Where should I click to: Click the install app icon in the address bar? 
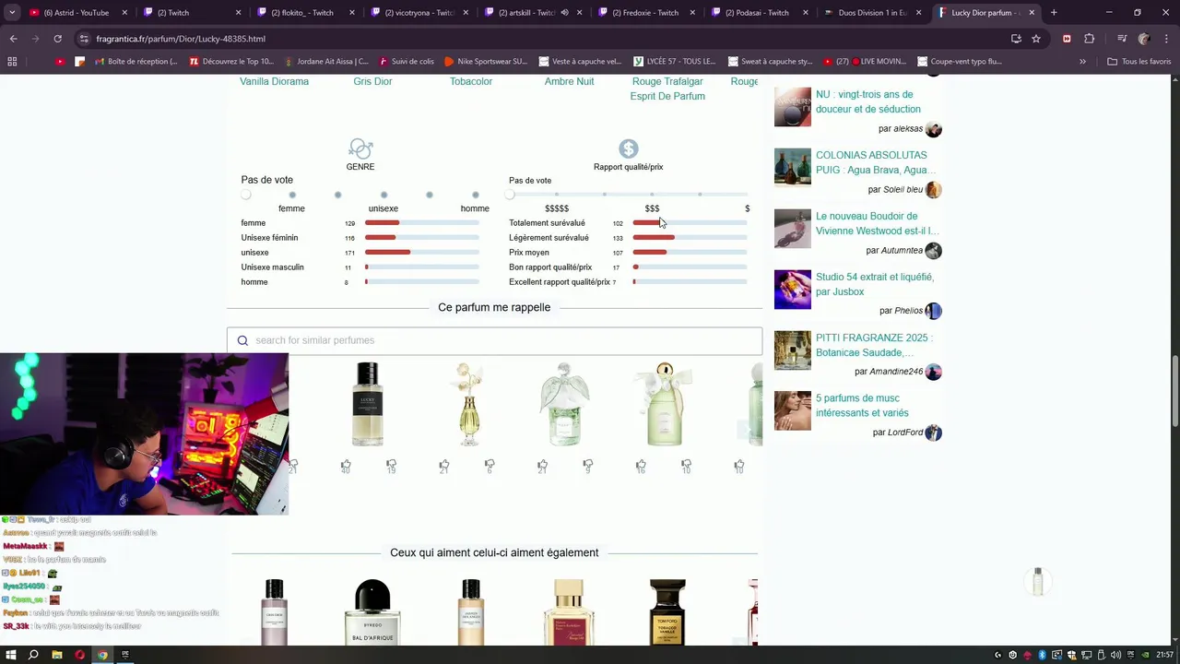[x=1016, y=39]
